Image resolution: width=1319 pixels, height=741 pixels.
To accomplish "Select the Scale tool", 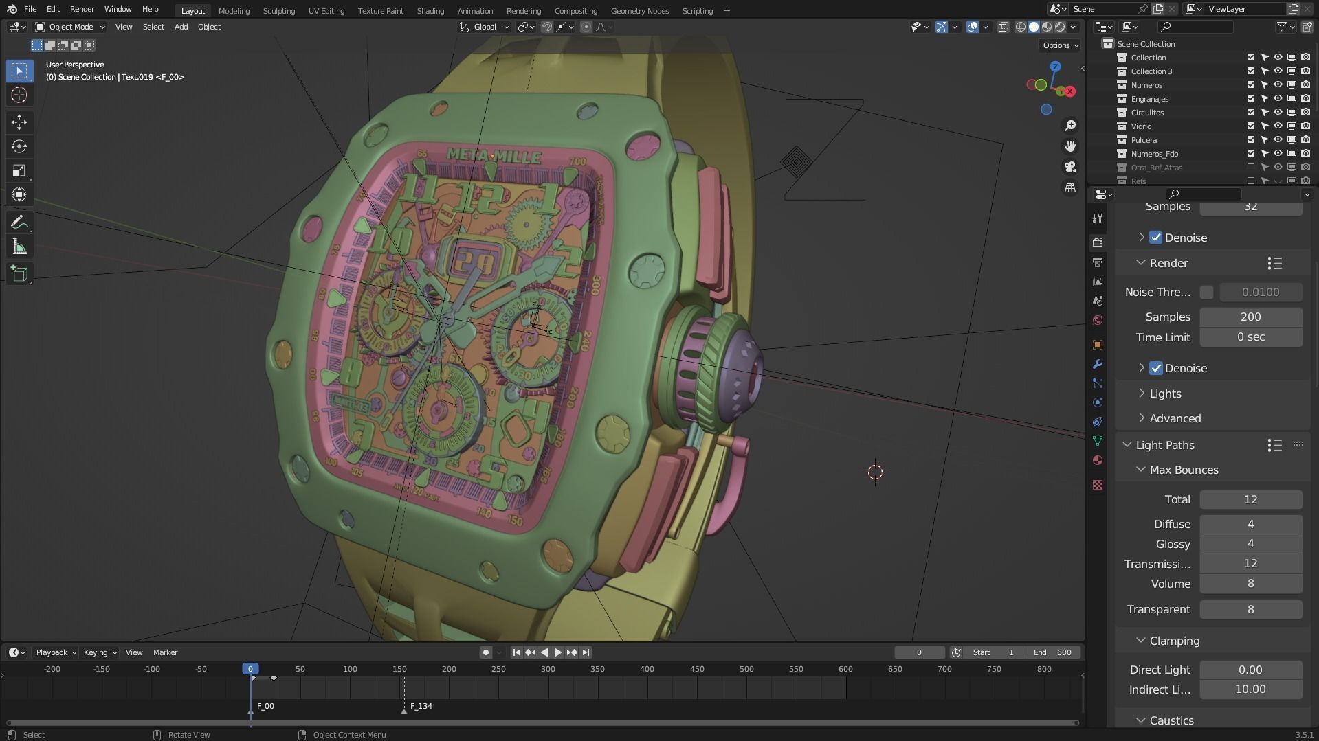I will (x=19, y=170).
